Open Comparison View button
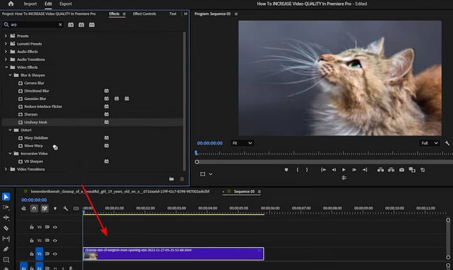Viewport: 453px width, 270px height. [412, 169]
